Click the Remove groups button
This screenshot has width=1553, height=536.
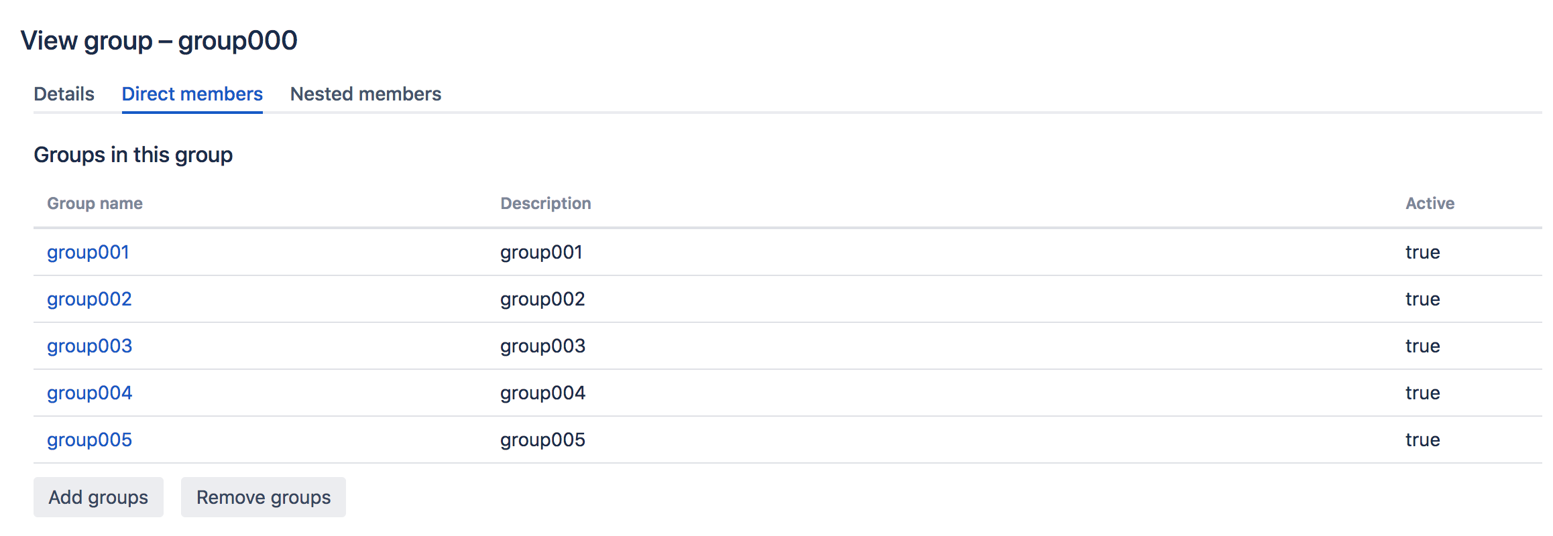click(x=263, y=497)
